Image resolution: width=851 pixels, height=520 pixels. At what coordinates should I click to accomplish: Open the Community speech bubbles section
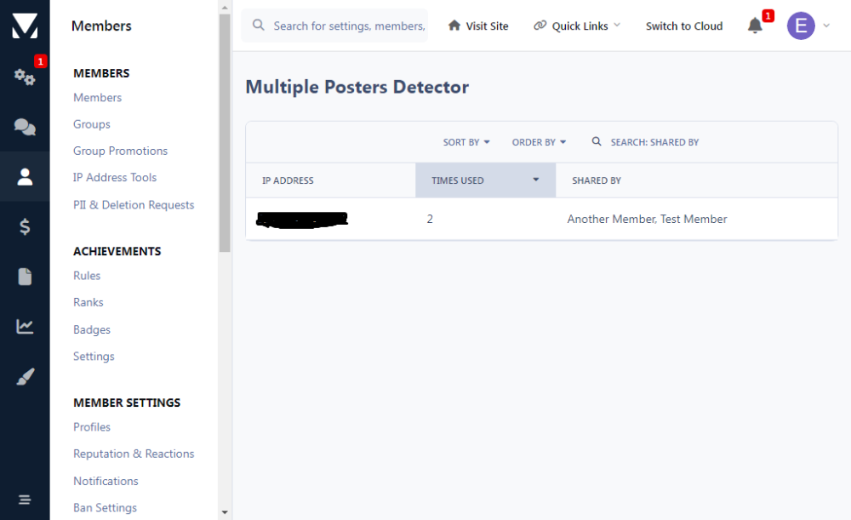(25, 128)
